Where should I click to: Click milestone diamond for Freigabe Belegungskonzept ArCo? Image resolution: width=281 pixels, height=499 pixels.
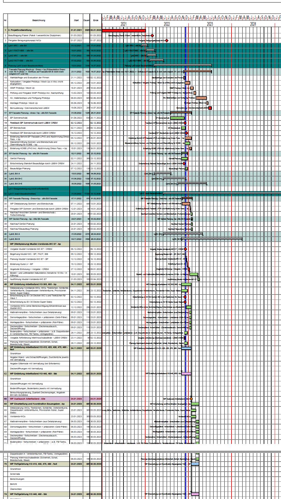coord(167,40)
